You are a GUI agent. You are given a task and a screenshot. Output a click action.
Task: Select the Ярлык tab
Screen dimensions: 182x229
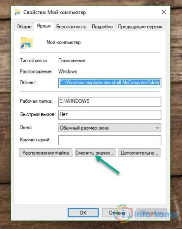(x=44, y=26)
